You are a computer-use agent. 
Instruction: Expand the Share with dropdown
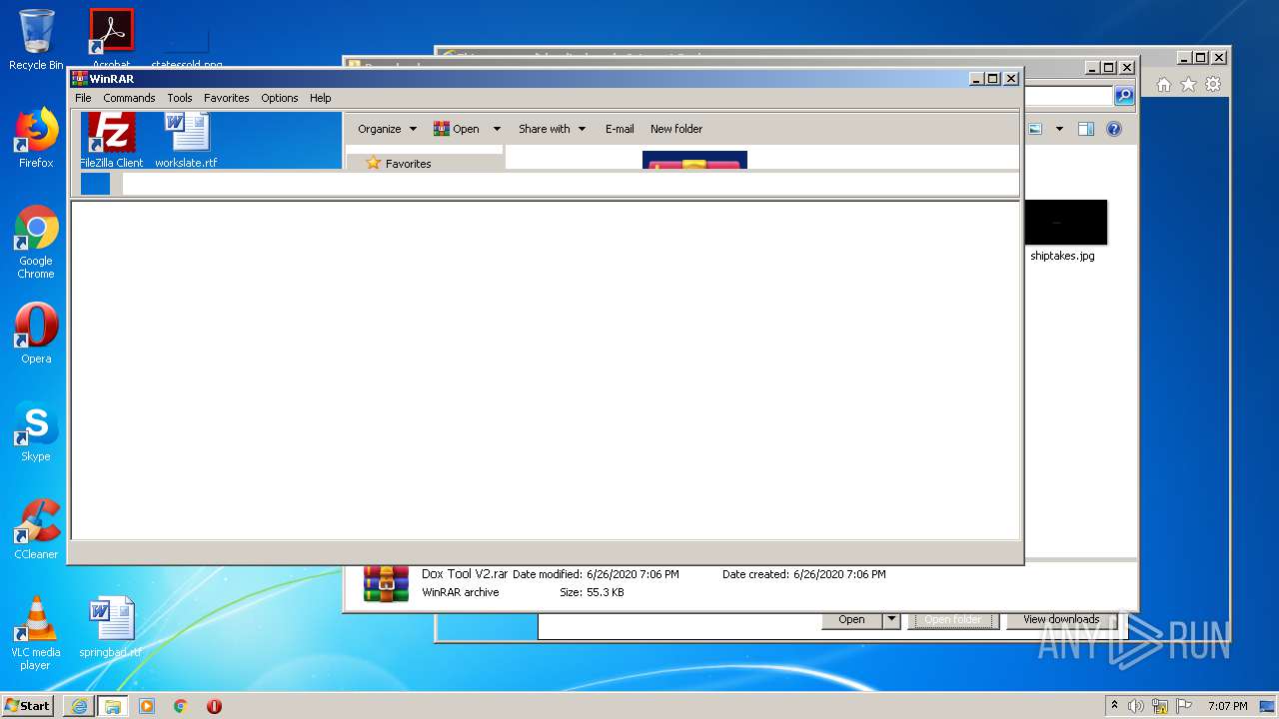(552, 129)
